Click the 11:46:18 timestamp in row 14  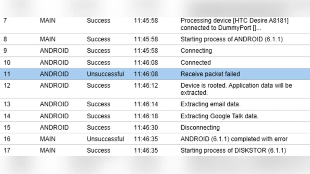146,116
